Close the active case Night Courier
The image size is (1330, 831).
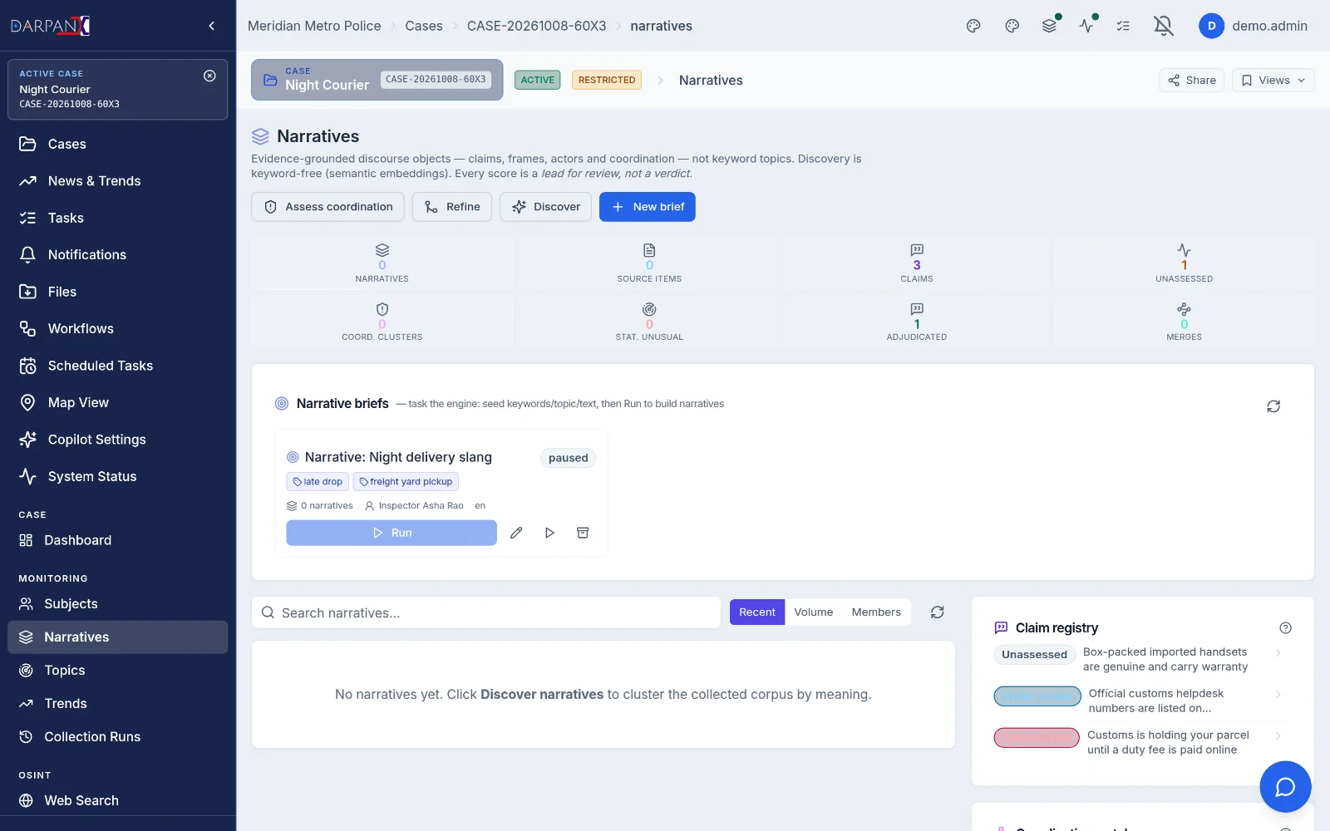click(x=209, y=76)
